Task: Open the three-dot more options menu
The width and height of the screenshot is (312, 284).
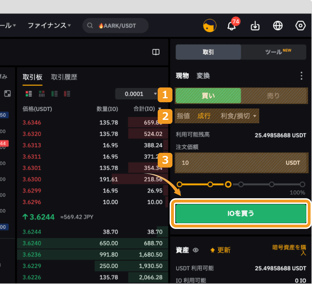Action: 302,76
